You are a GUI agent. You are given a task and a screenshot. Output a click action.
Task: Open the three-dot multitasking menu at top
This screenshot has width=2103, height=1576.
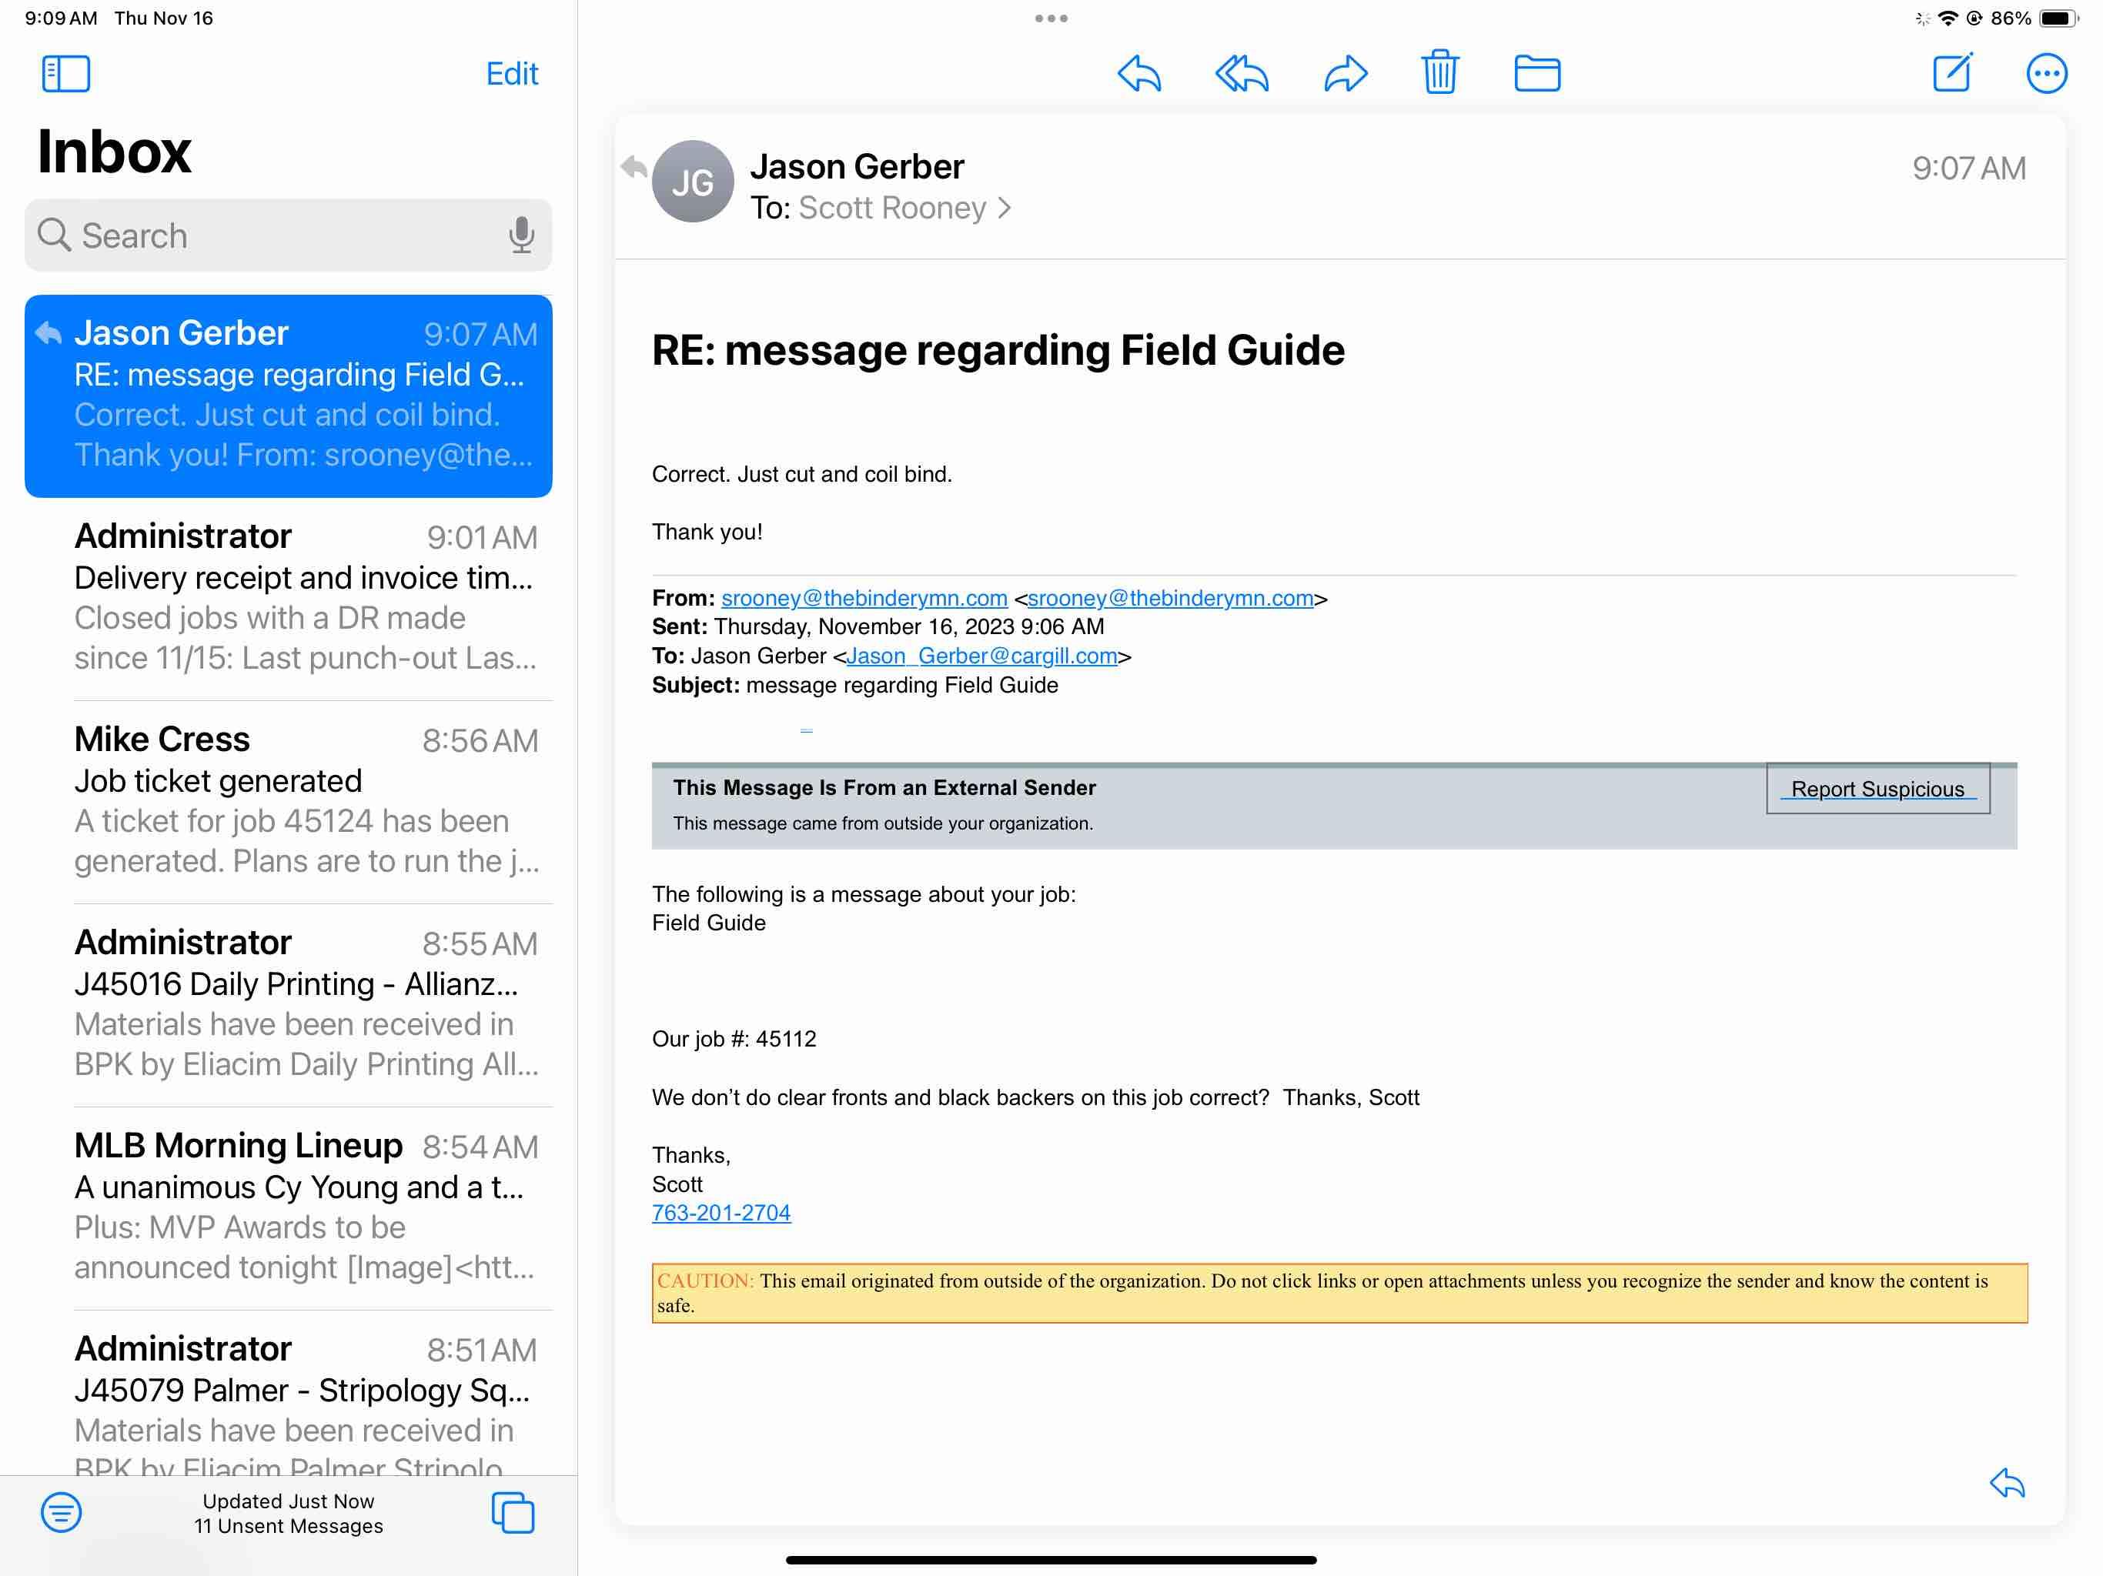(1051, 18)
